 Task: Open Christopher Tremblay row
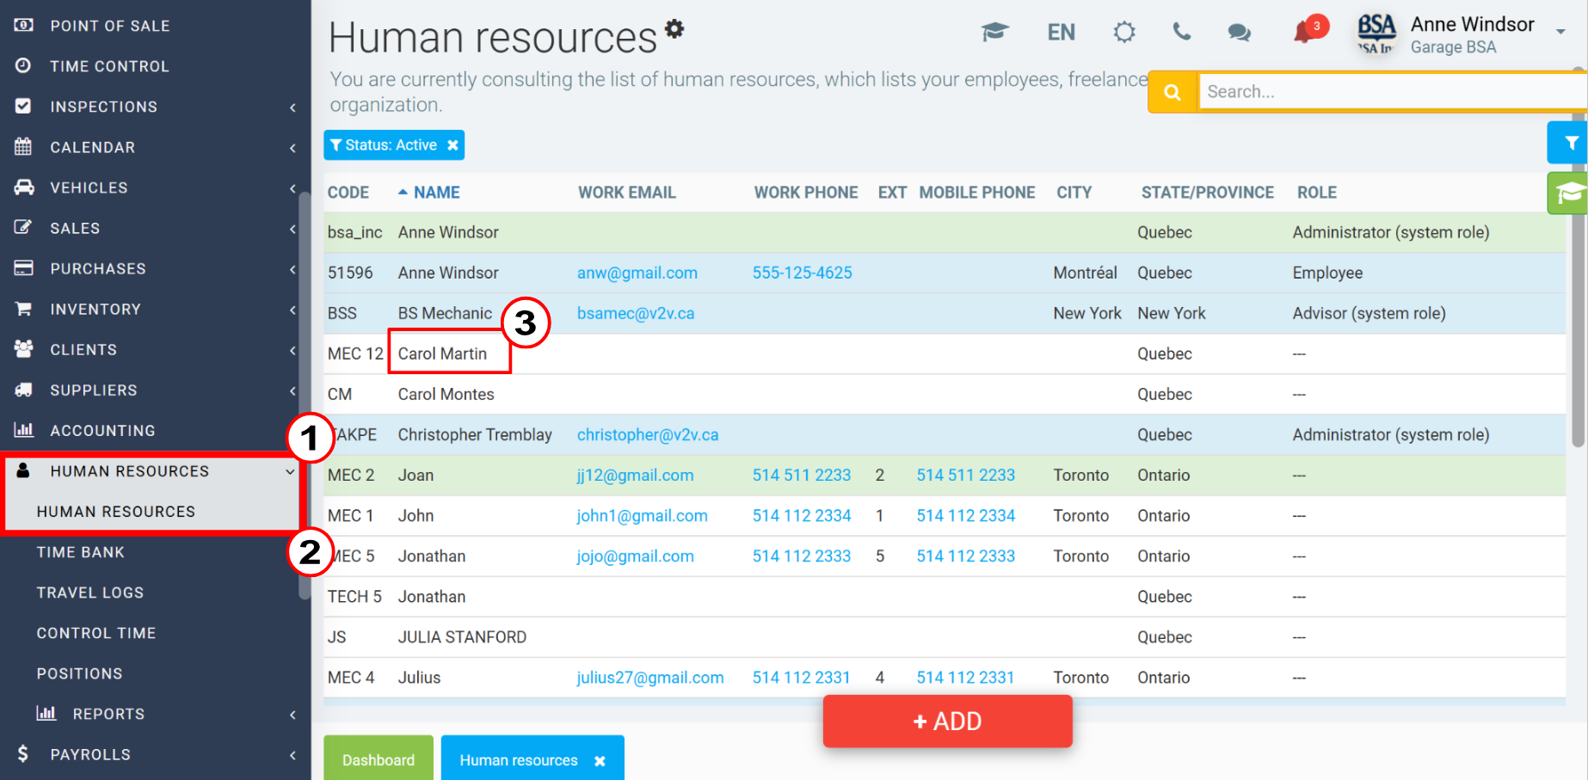pos(944,434)
